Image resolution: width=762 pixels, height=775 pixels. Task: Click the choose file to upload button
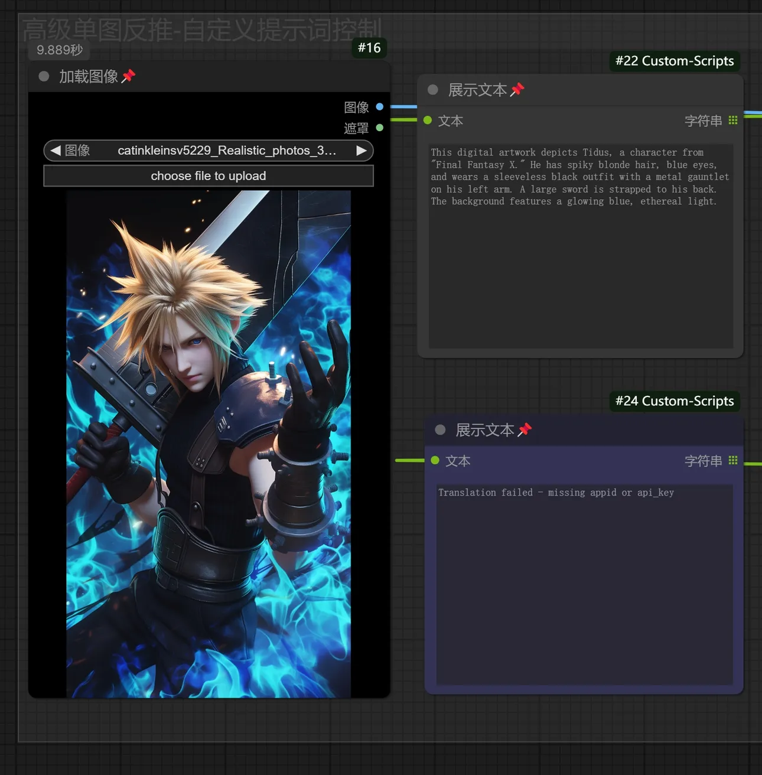[209, 176]
